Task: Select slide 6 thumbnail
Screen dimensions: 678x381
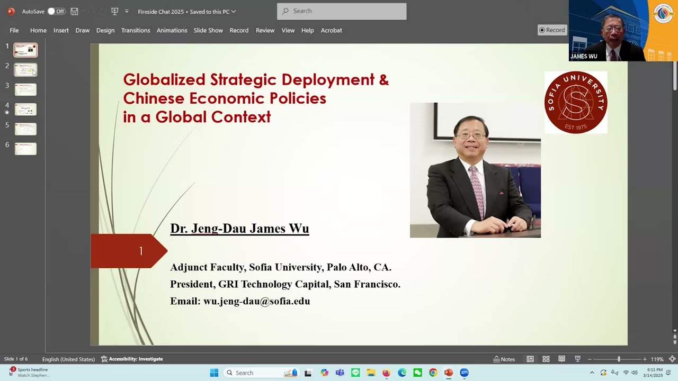Action: coord(25,149)
